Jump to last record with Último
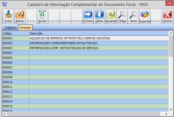Image resolution: width=174 pixels, height=117 pixels. (99, 16)
